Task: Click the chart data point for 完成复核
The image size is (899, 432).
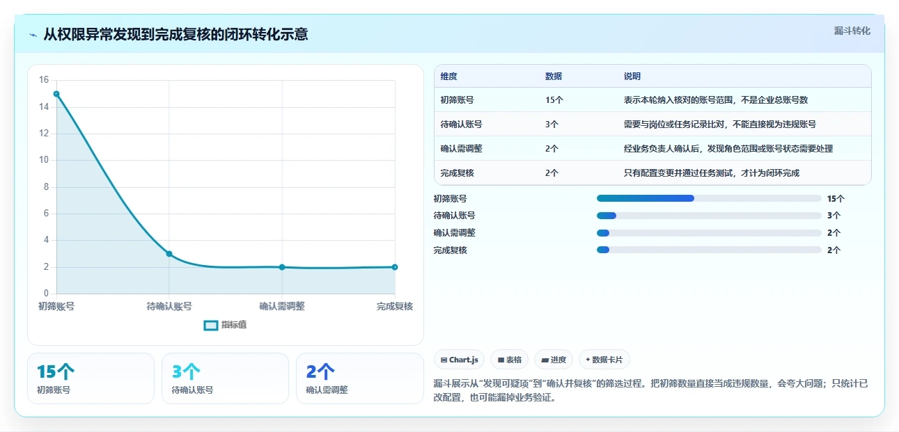Action: 395,267
